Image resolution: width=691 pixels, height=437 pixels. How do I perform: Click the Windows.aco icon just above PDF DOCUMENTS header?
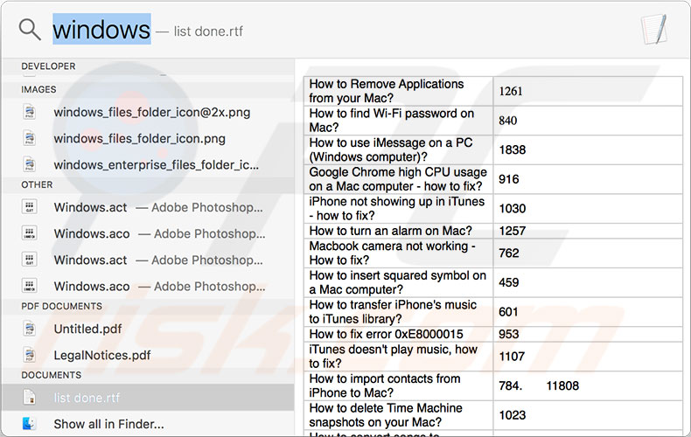(x=30, y=287)
